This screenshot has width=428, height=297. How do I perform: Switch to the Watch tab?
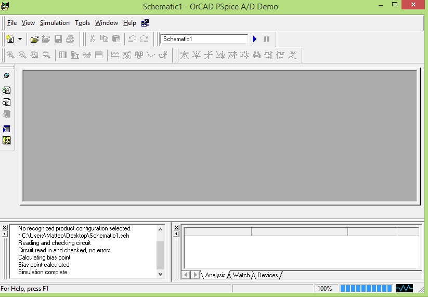click(241, 275)
